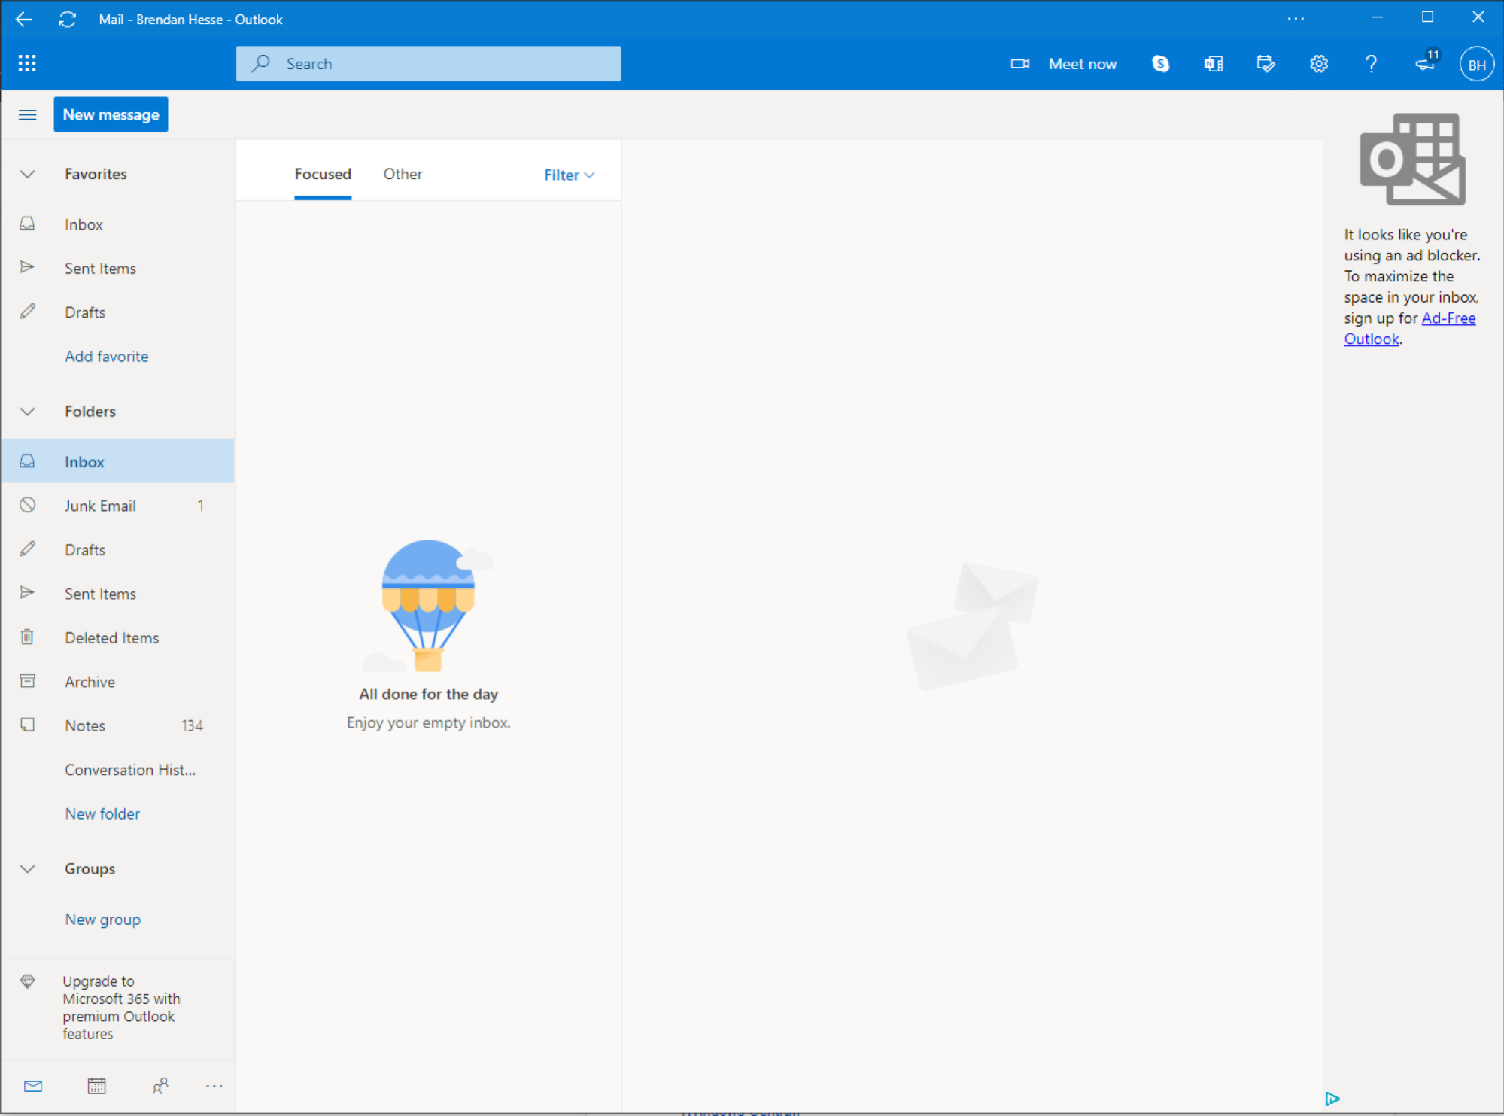
Task: Open the app launcher grid icon
Action: tap(27, 63)
